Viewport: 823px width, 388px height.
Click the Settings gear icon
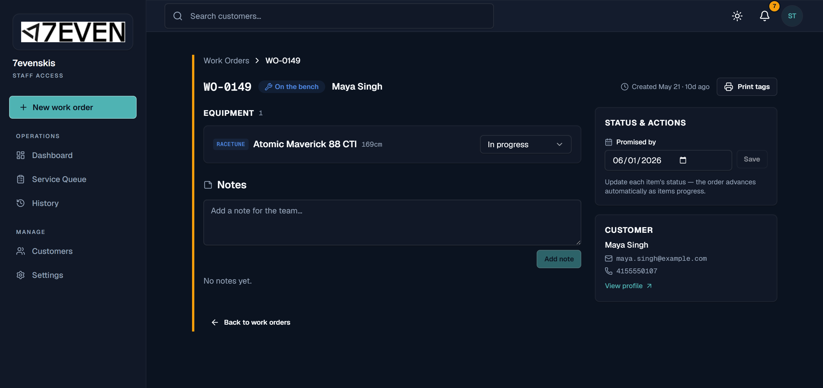(21, 275)
